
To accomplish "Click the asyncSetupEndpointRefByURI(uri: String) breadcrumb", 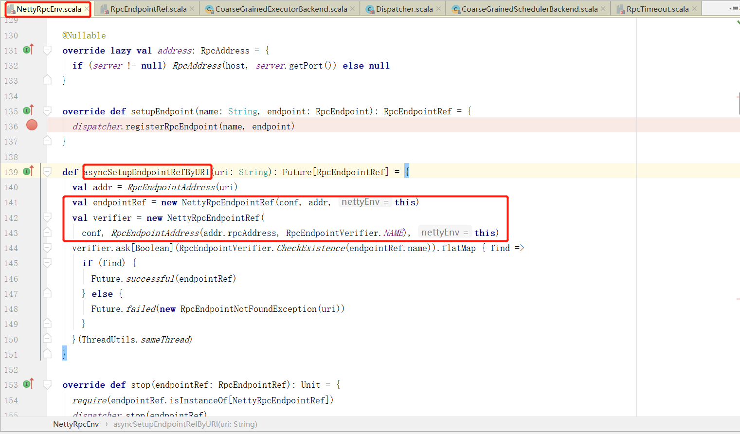I will click(185, 424).
